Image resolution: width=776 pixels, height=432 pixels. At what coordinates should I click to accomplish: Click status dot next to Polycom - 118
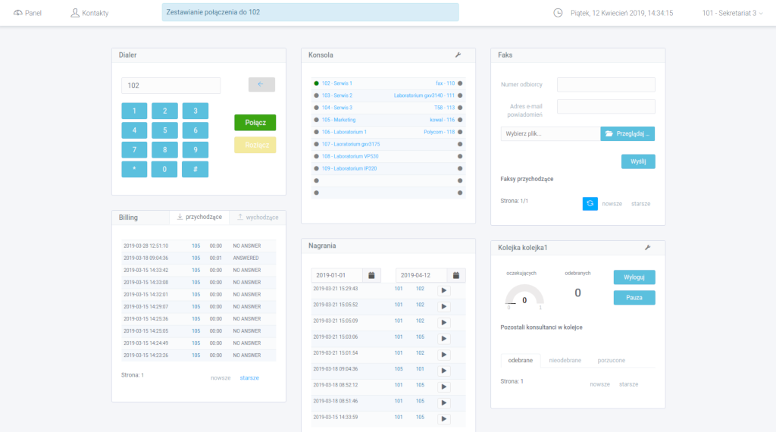pos(460,132)
